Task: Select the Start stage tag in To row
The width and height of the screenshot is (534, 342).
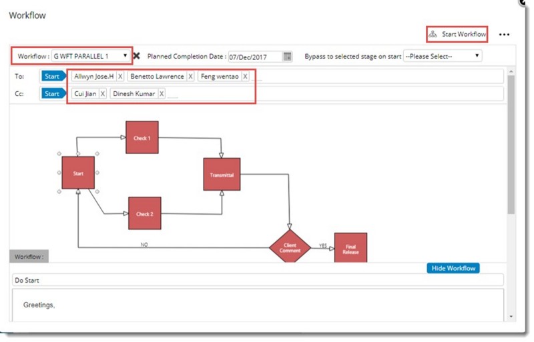Action: pyautogui.click(x=53, y=77)
